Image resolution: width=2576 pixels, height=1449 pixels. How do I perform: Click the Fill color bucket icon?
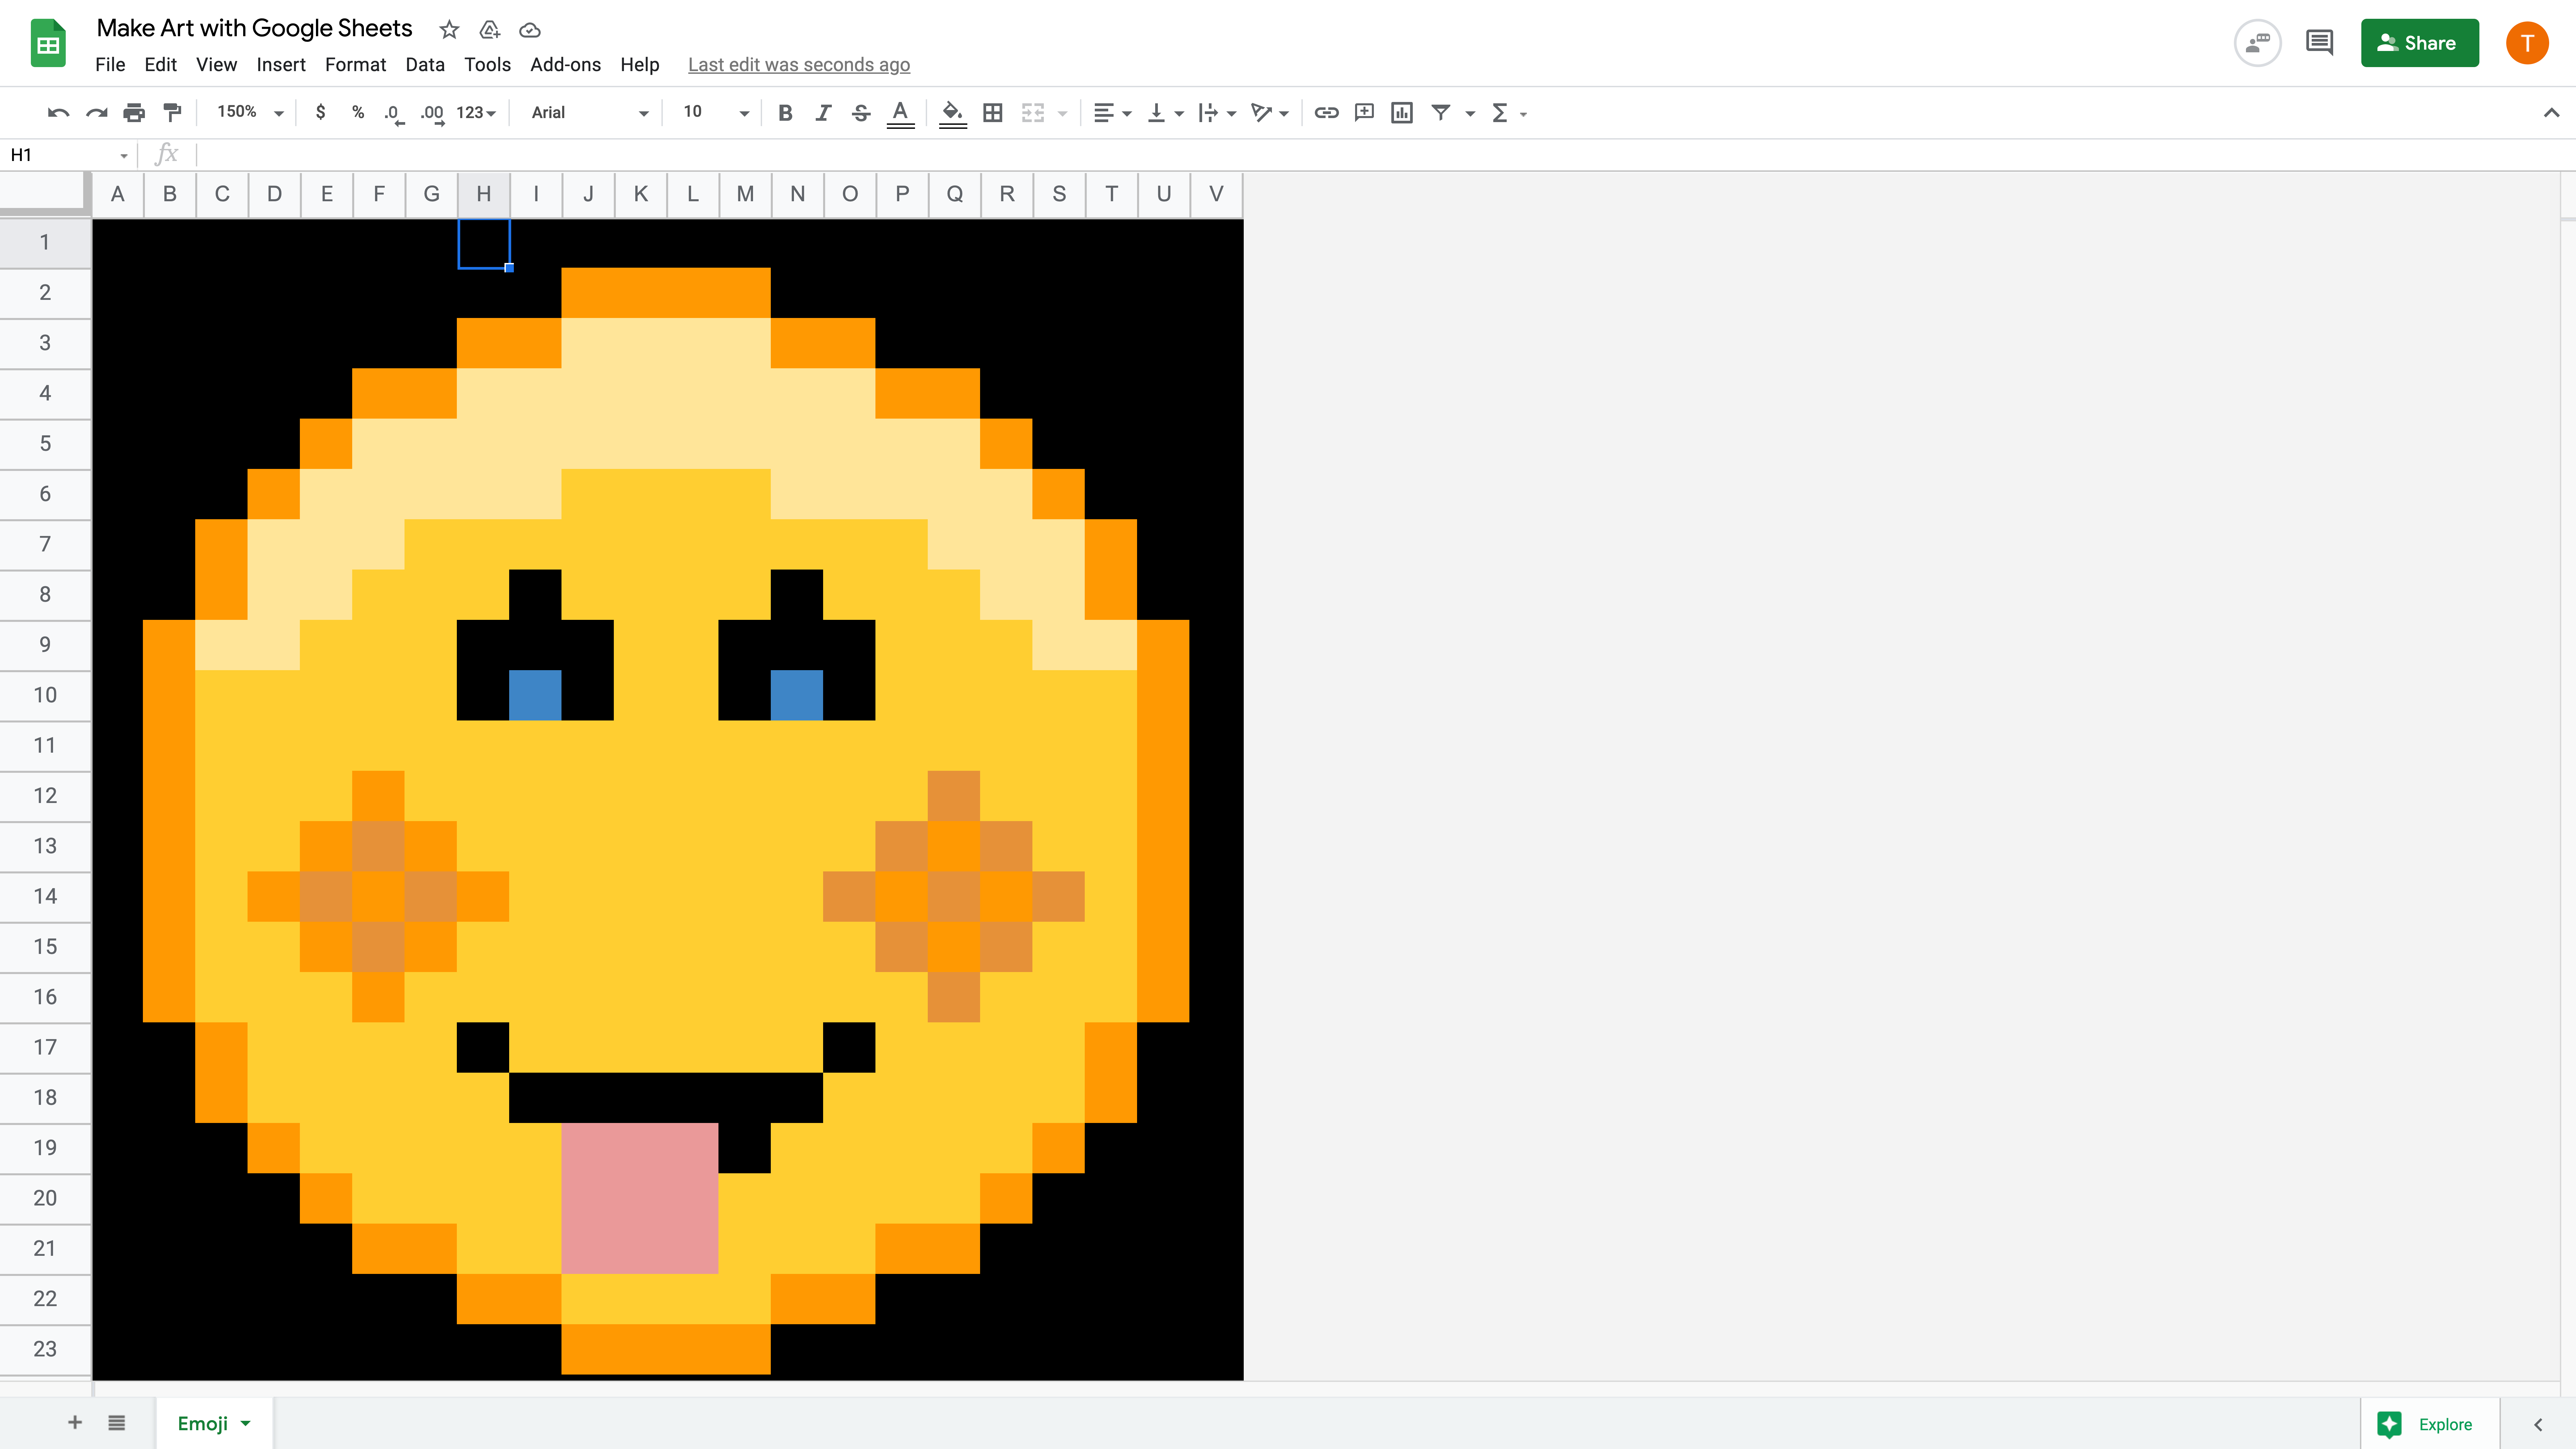952,111
